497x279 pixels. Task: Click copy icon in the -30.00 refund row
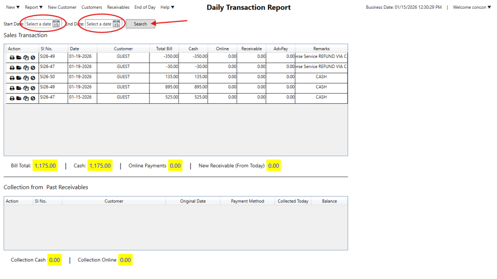pyautogui.click(x=26, y=67)
